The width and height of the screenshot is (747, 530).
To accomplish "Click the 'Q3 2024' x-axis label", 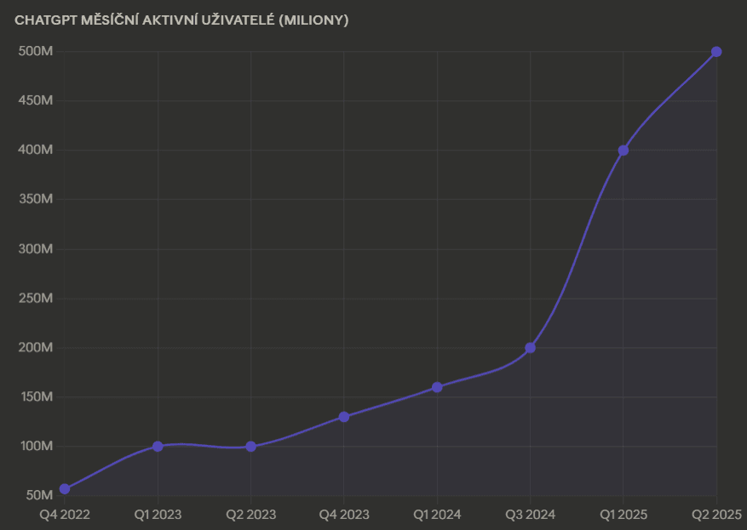I will [x=531, y=515].
